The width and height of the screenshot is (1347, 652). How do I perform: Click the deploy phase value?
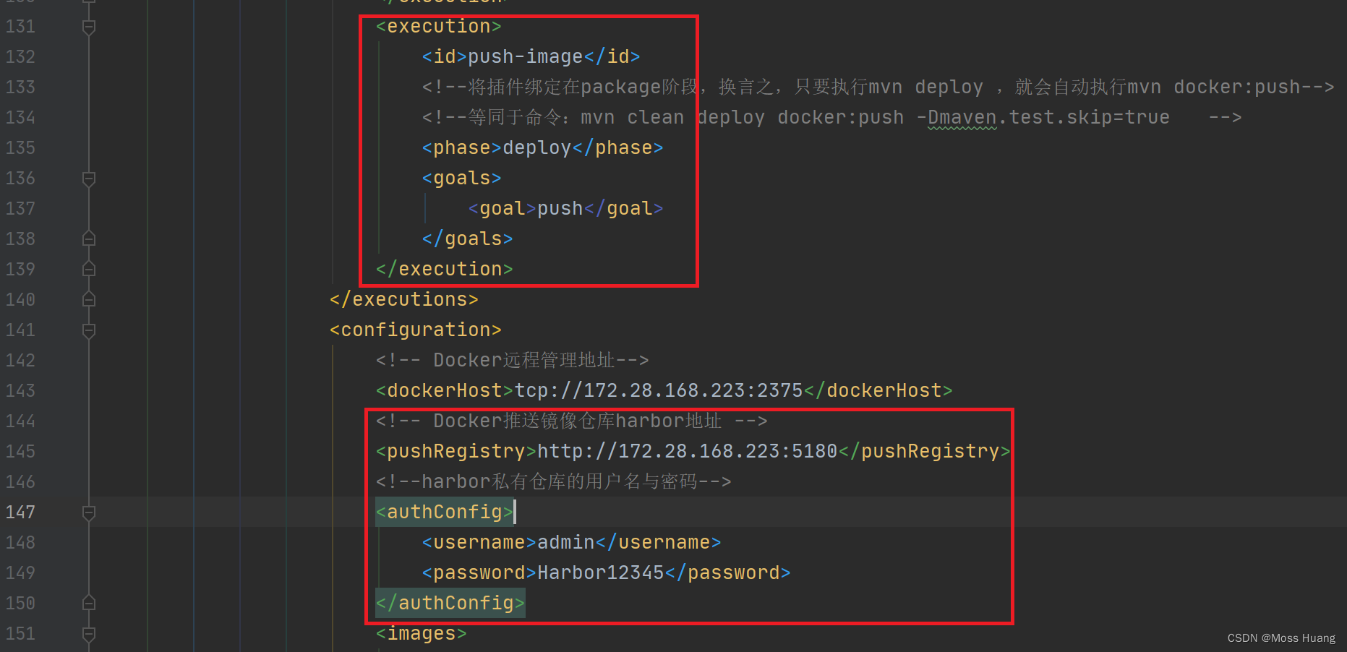(537, 147)
